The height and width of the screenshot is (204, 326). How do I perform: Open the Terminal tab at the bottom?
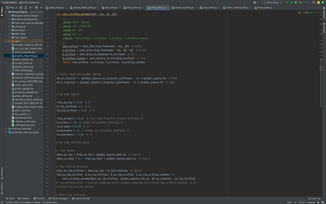(x=39, y=198)
